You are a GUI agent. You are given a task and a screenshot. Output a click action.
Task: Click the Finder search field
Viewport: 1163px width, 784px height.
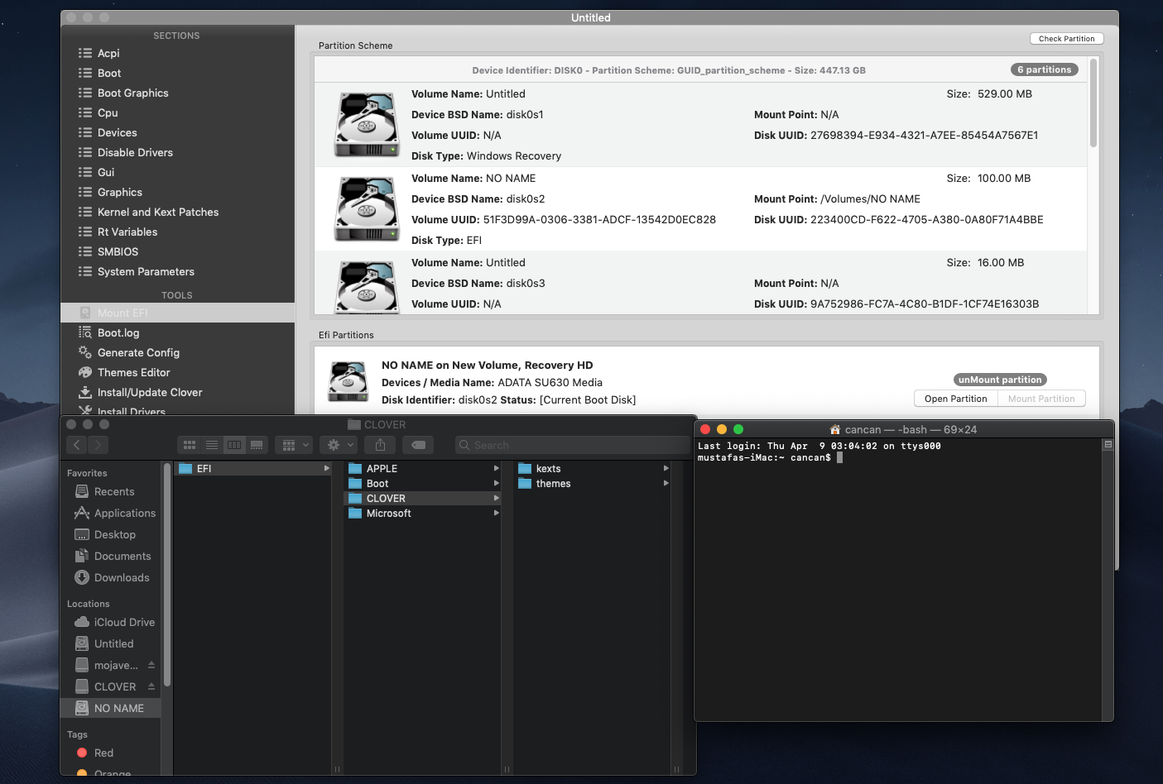point(572,445)
